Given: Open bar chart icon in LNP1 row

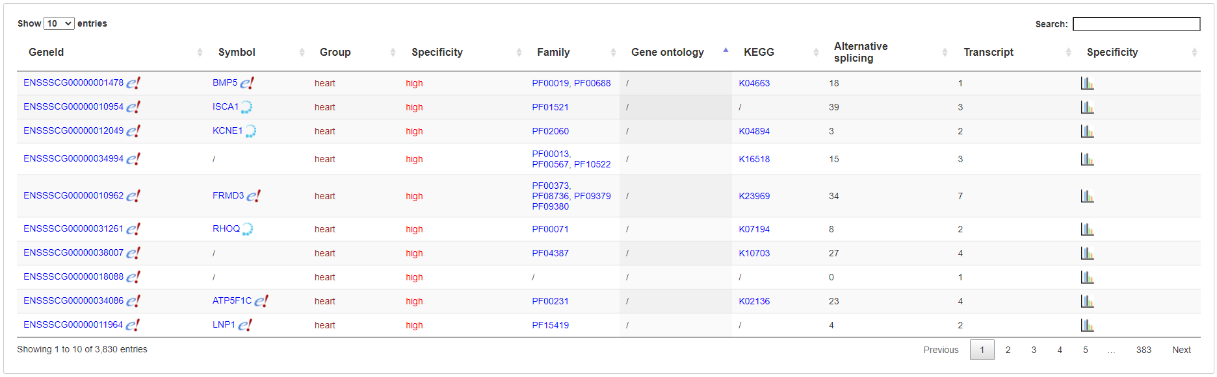Looking at the screenshot, I should click(1088, 325).
